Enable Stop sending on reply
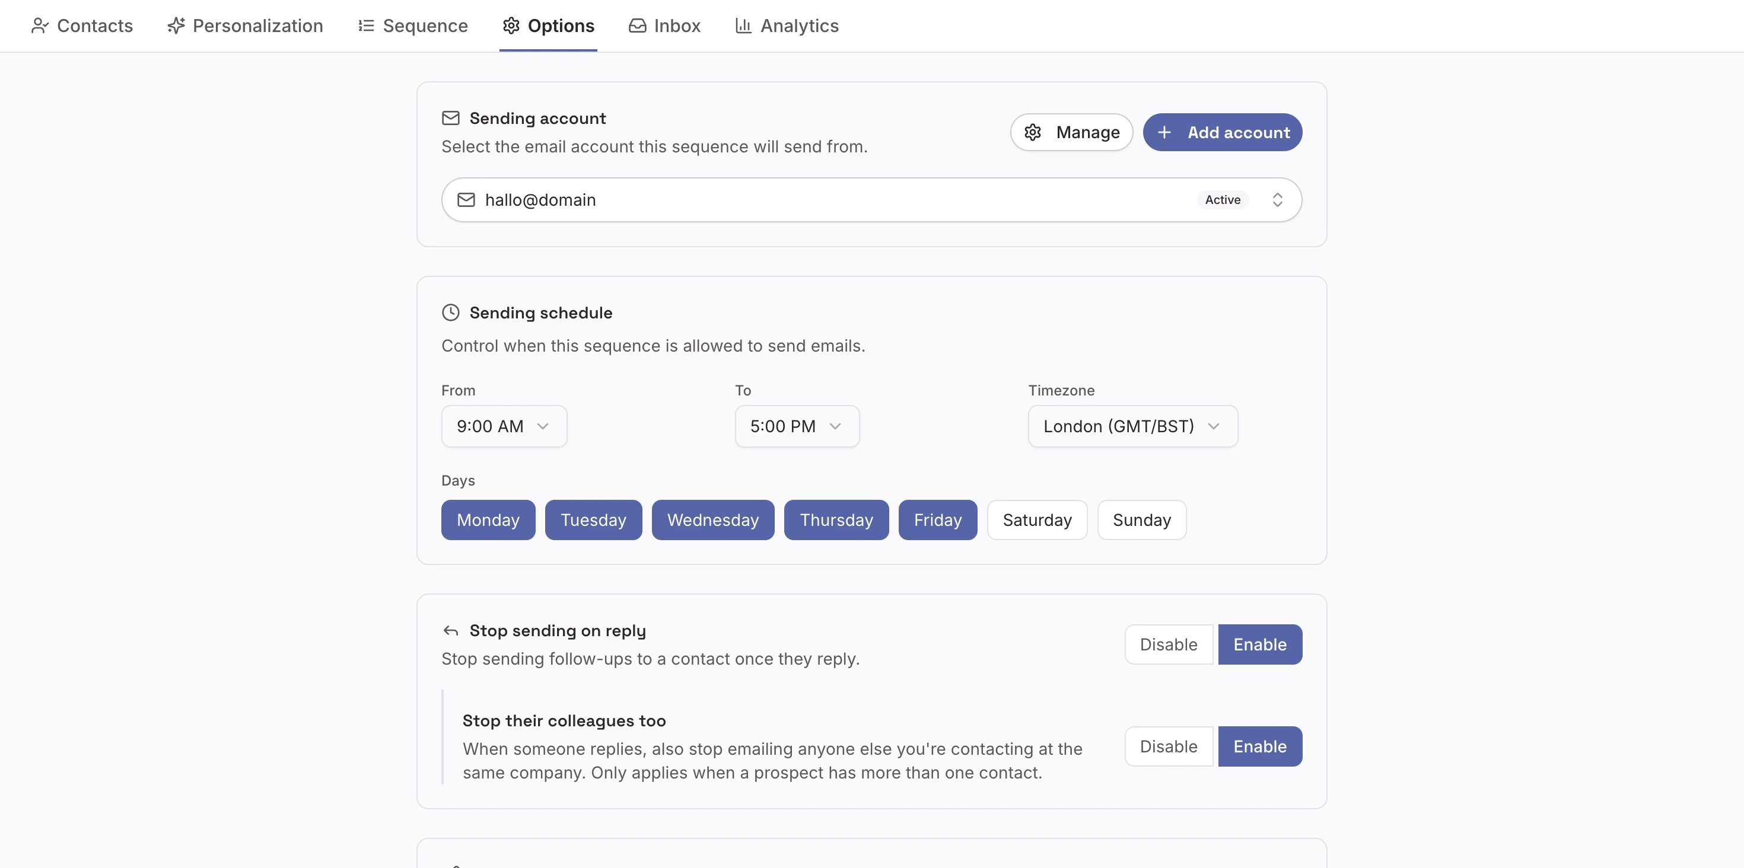 pos(1260,644)
